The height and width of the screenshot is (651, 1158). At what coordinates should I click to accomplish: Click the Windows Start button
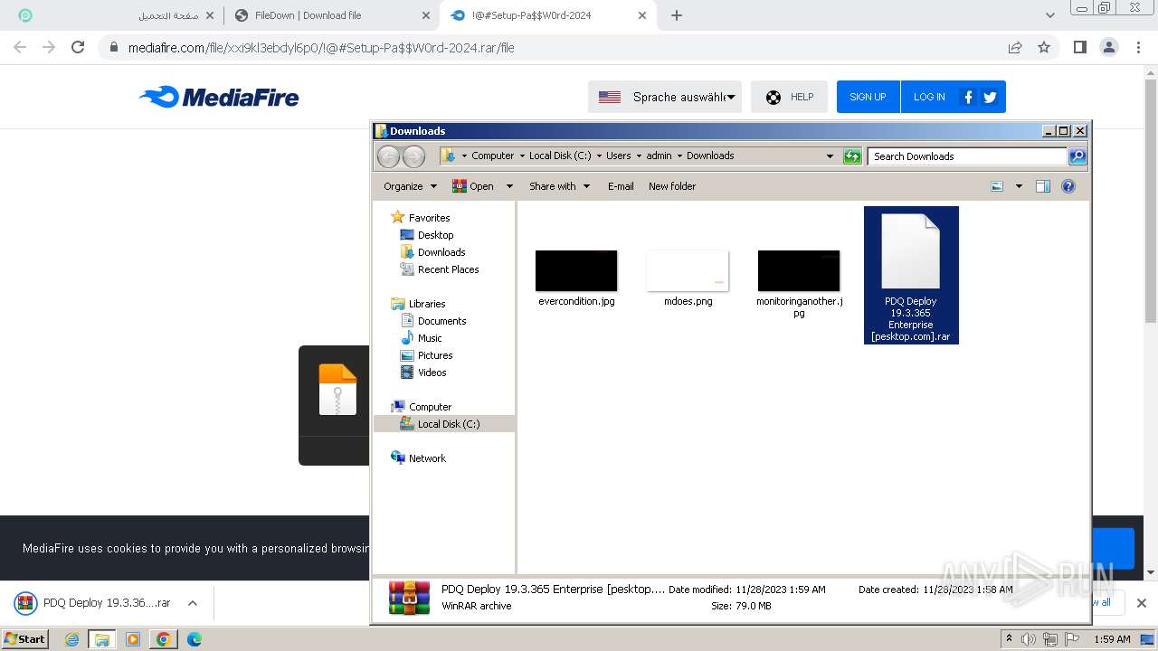25,638
